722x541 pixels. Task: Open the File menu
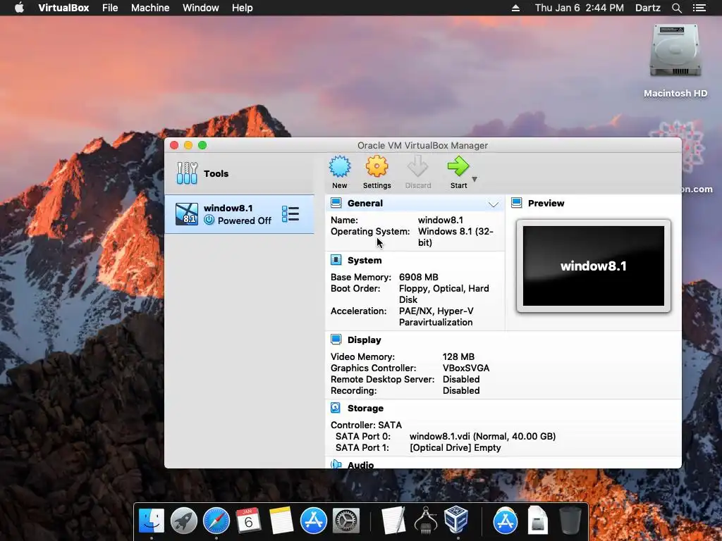110,8
